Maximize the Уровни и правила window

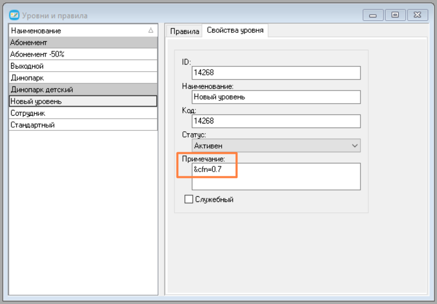[395, 15]
